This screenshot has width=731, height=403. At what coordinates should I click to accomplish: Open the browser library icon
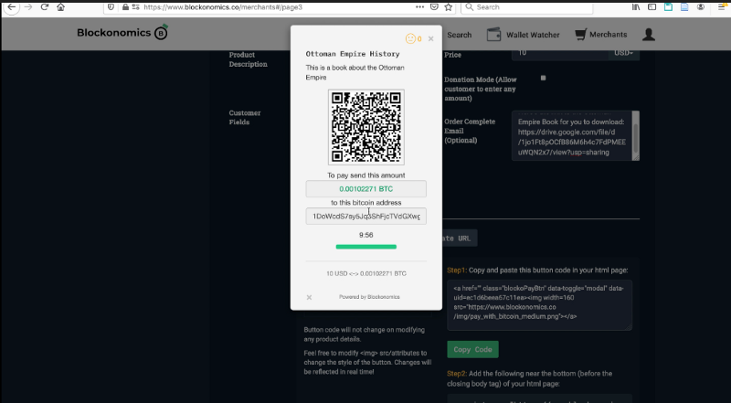click(x=636, y=7)
